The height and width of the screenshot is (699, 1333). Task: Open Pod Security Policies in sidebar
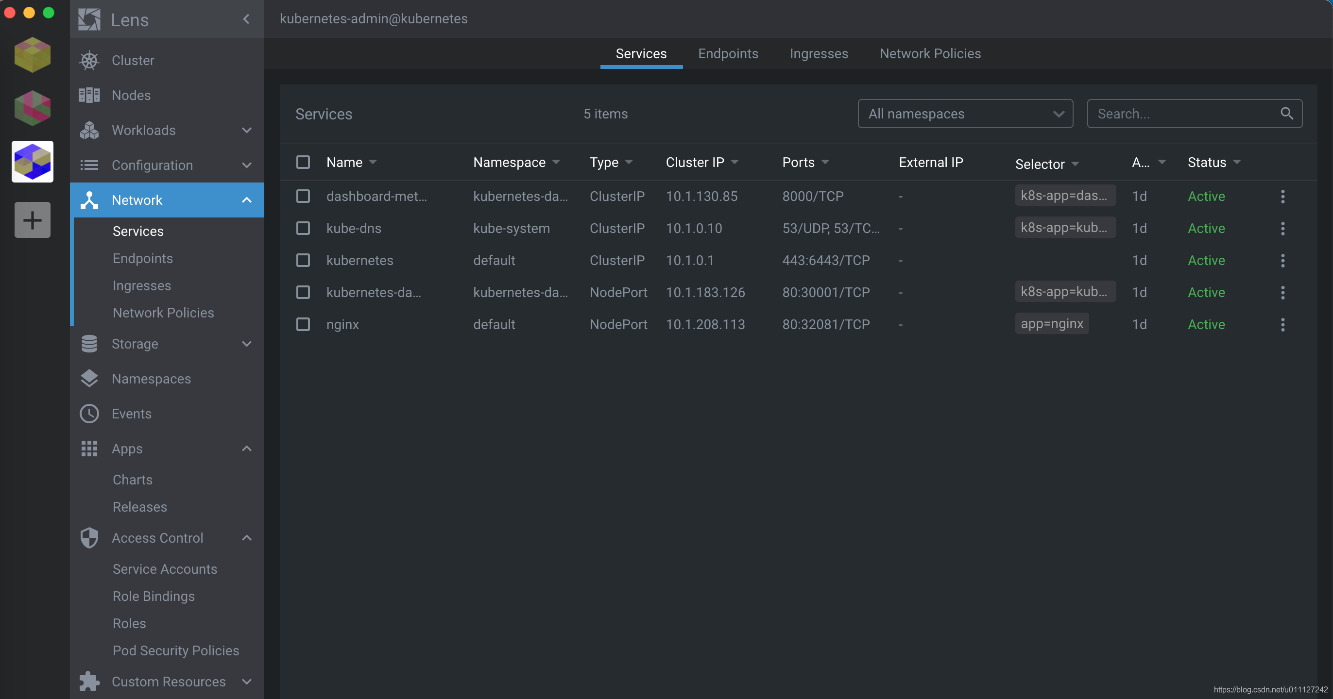point(176,650)
